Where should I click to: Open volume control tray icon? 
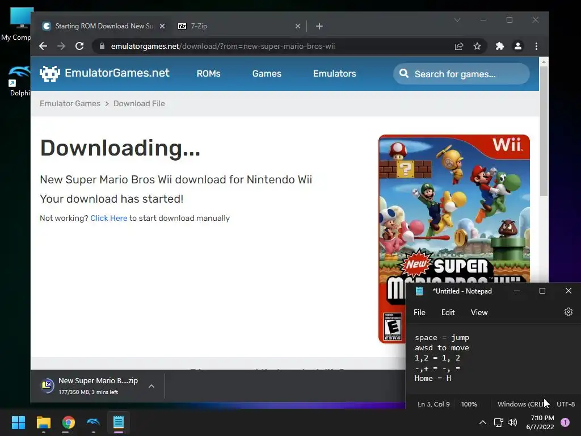point(512,422)
